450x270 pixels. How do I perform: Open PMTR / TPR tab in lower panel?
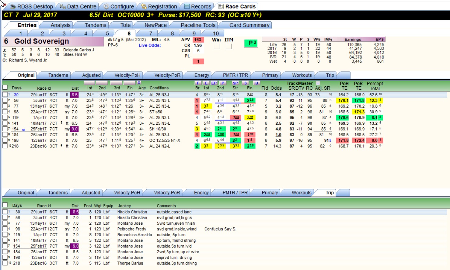point(235,193)
